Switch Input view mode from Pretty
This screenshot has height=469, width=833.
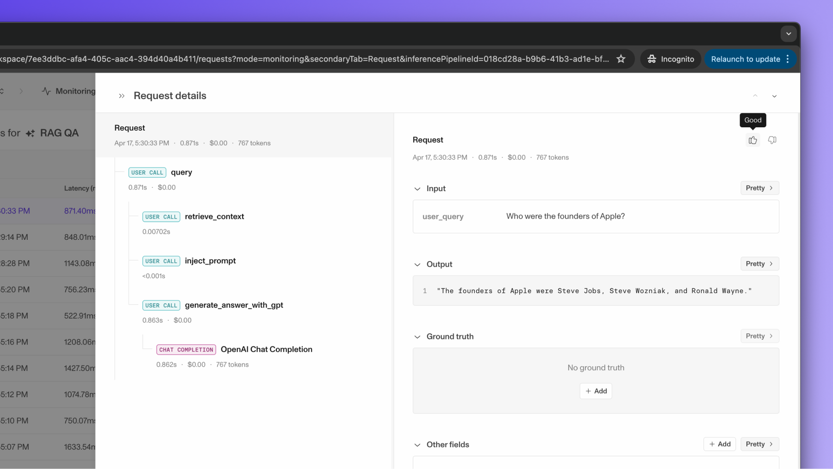[x=759, y=188]
